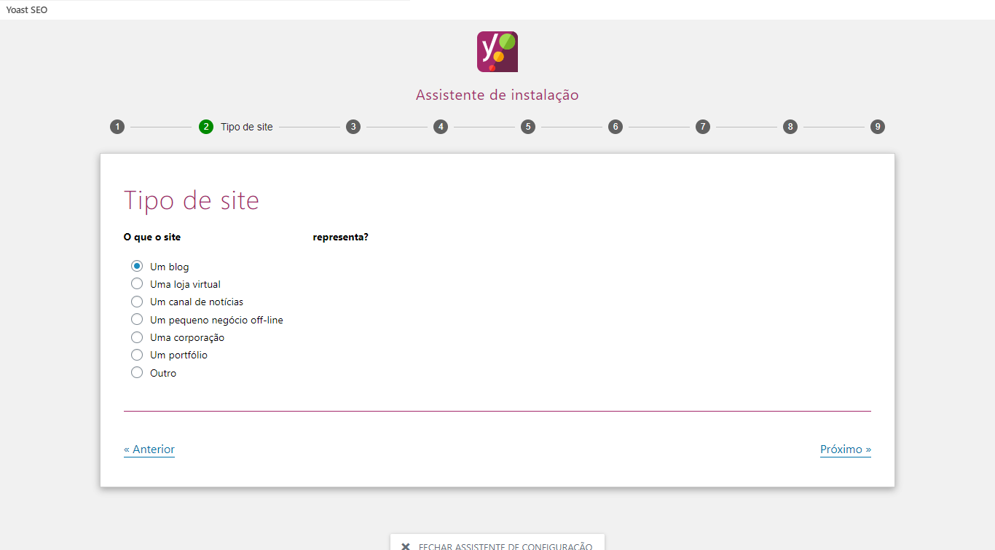This screenshot has height=550, width=995.
Task: Click step 8 circle in the wizard stepper
Action: pyautogui.click(x=790, y=126)
